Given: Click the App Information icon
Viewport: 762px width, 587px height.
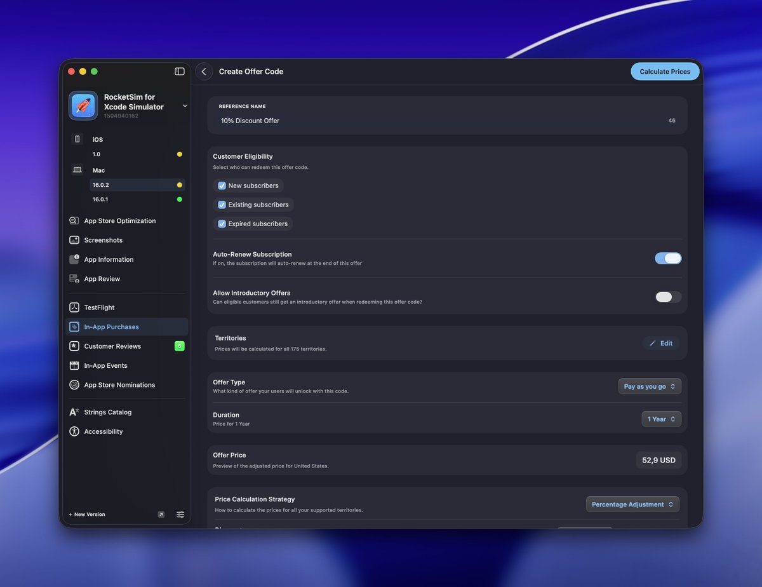Looking at the screenshot, I should coord(74,259).
